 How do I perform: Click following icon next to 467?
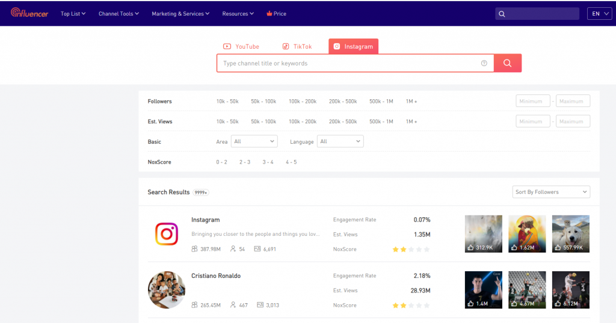[233, 305]
